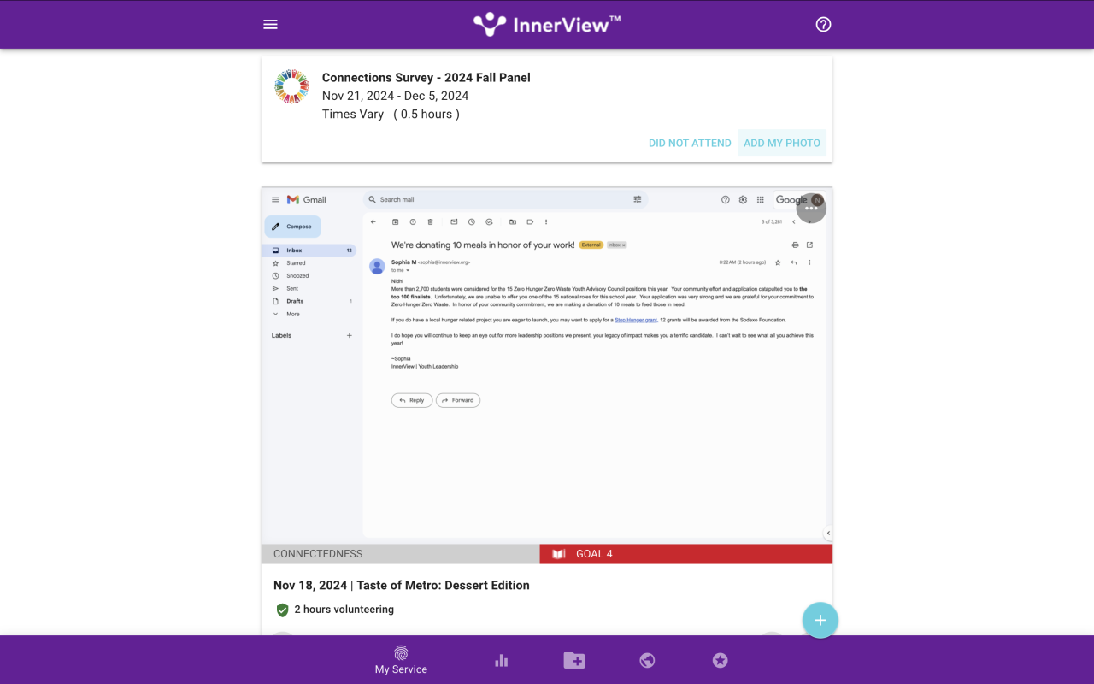Click the report spam icon in Gmail toolbar

(412, 222)
